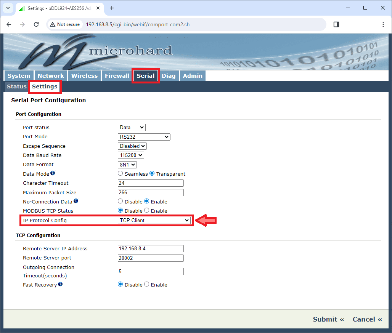This screenshot has height=333, width=392.
Task: Click the Submit link
Action: [x=328, y=319]
